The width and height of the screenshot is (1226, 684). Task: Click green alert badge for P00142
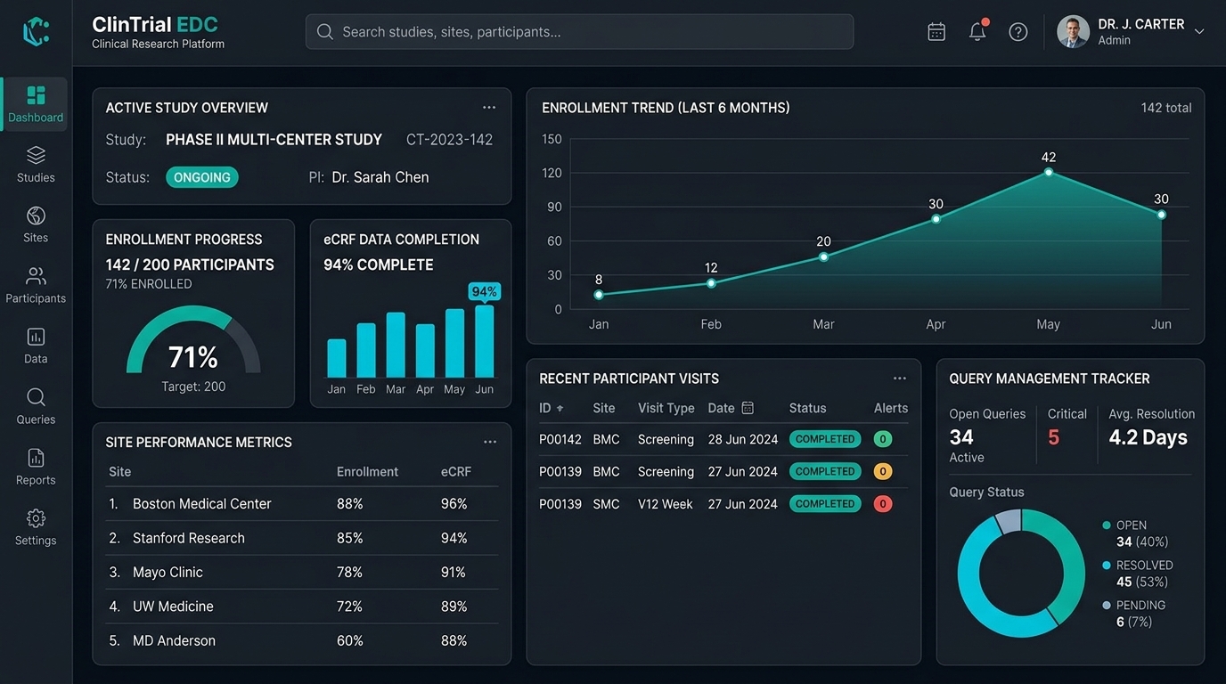[883, 439]
